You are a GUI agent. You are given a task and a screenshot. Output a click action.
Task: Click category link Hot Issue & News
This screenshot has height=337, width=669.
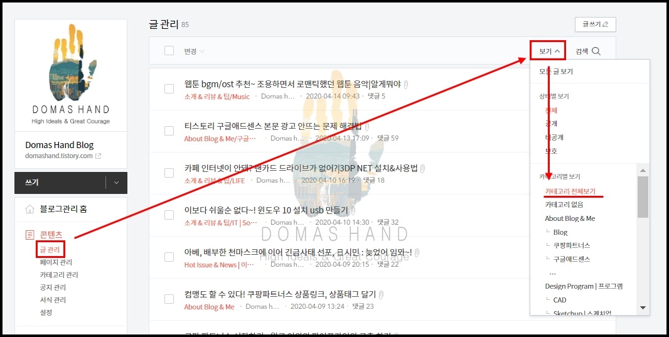click(219, 264)
